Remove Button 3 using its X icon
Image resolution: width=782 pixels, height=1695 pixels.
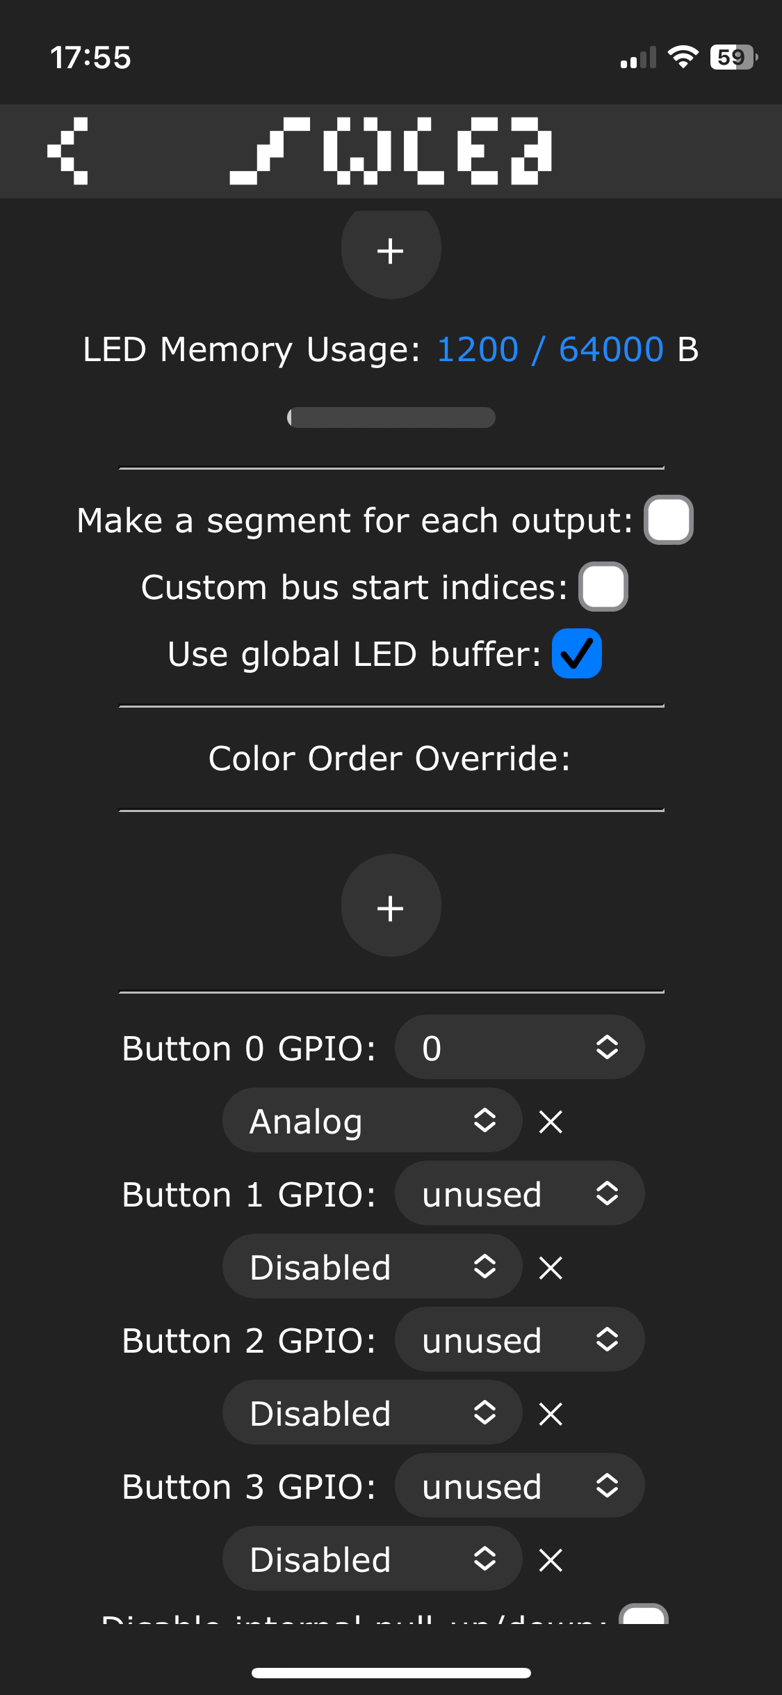(x=551, y=1560)
